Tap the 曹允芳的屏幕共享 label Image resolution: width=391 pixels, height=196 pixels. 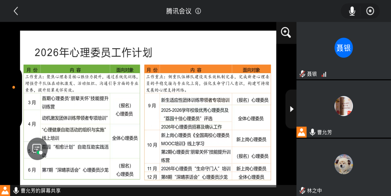coord(41,191)
